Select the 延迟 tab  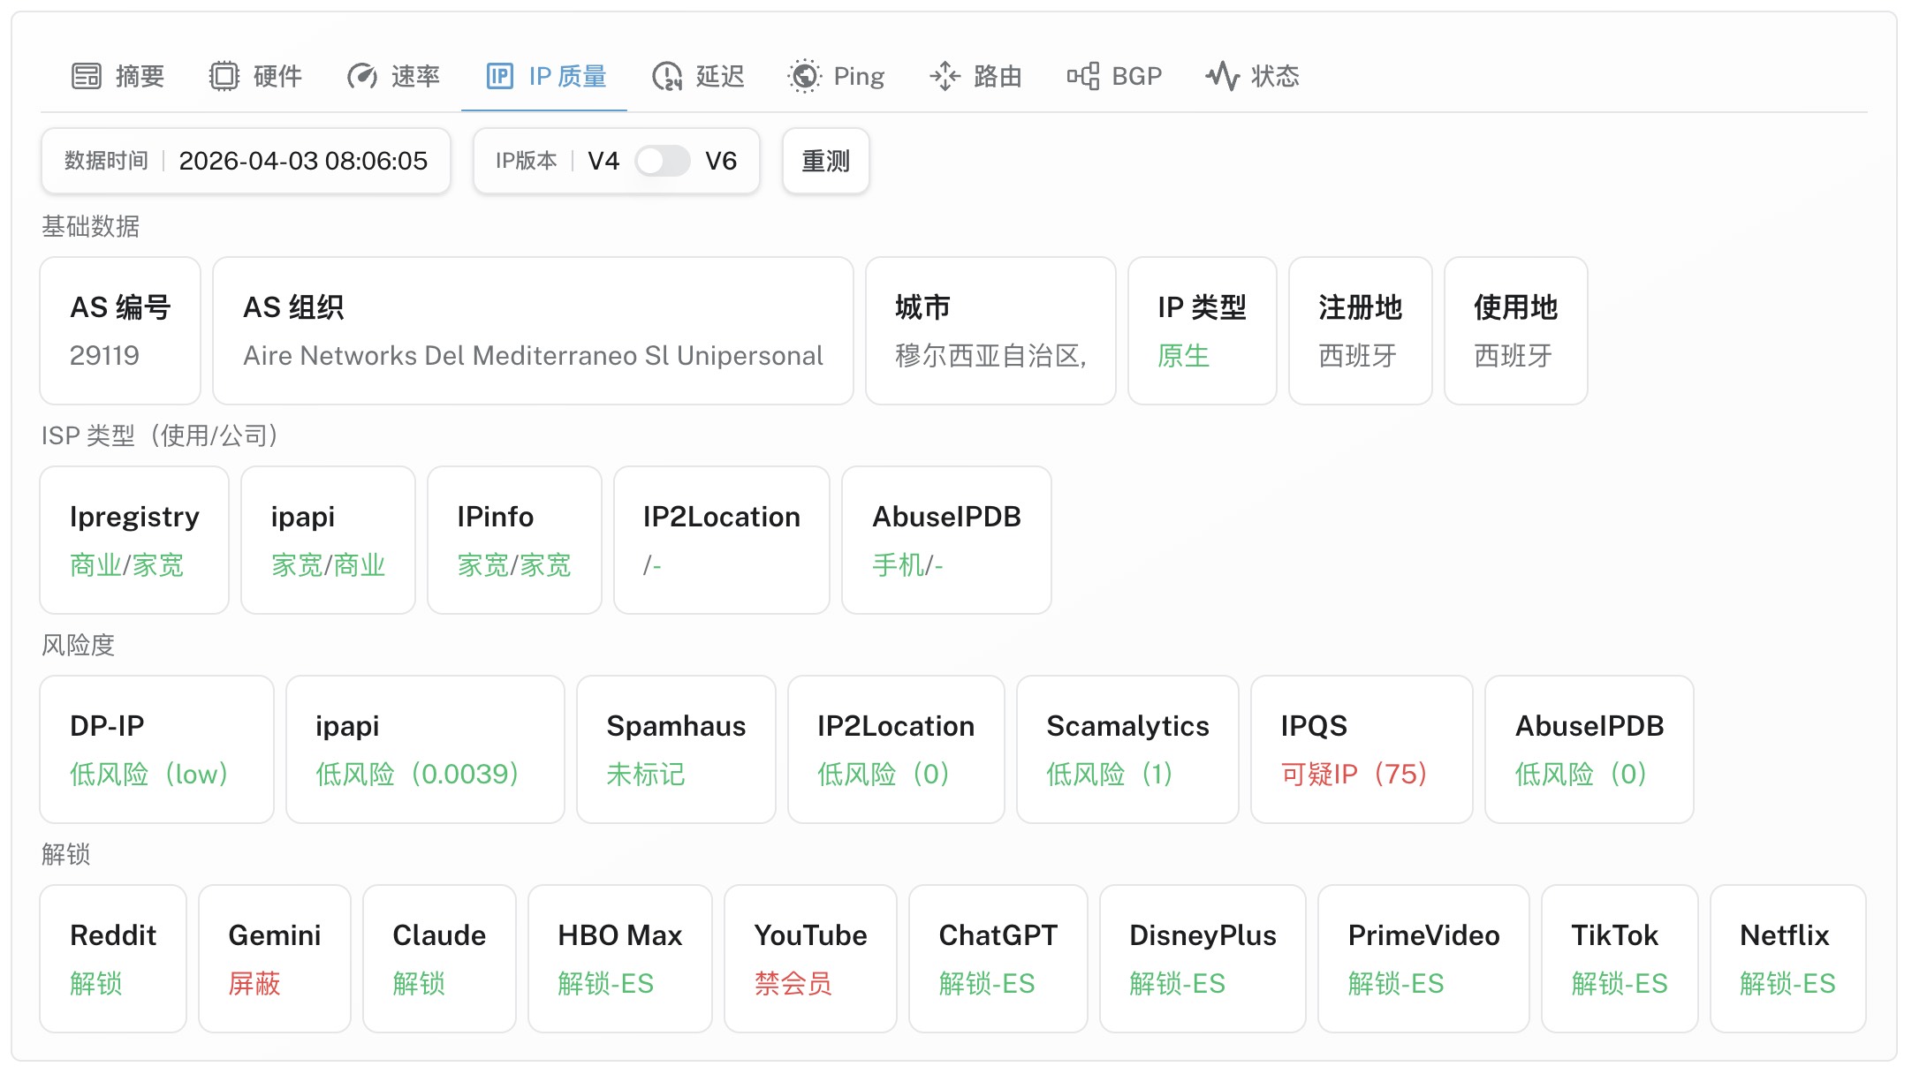click(x=699, y=76)
